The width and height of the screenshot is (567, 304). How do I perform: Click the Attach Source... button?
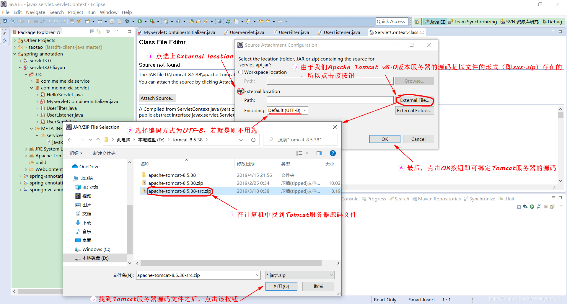[x=157, y=98]
